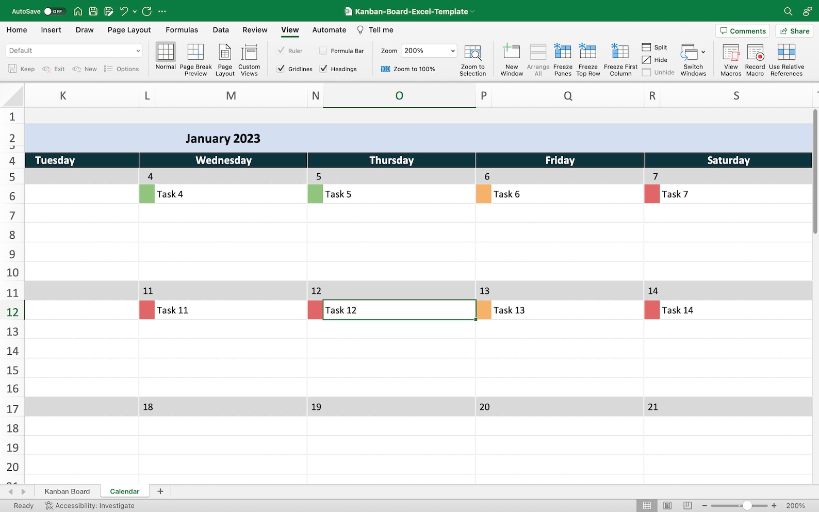Select Page Break view in status bar

pos(687,505)
